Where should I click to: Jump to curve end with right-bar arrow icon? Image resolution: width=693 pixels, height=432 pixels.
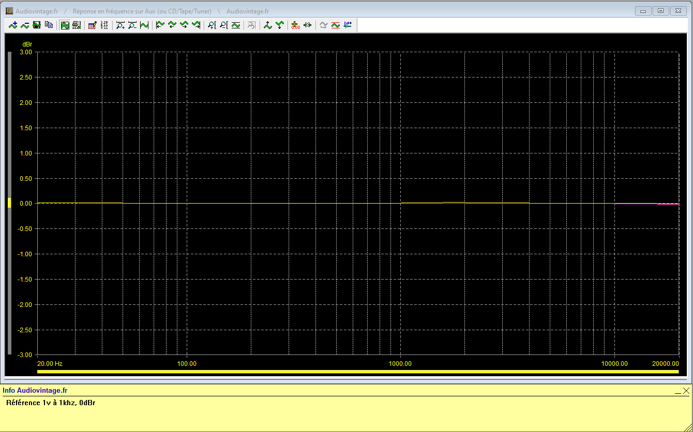point(196,25)
